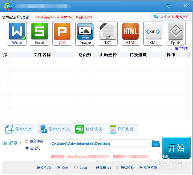Minimize the converter window
The image size is (193, 175).
[x=177, y=6]
